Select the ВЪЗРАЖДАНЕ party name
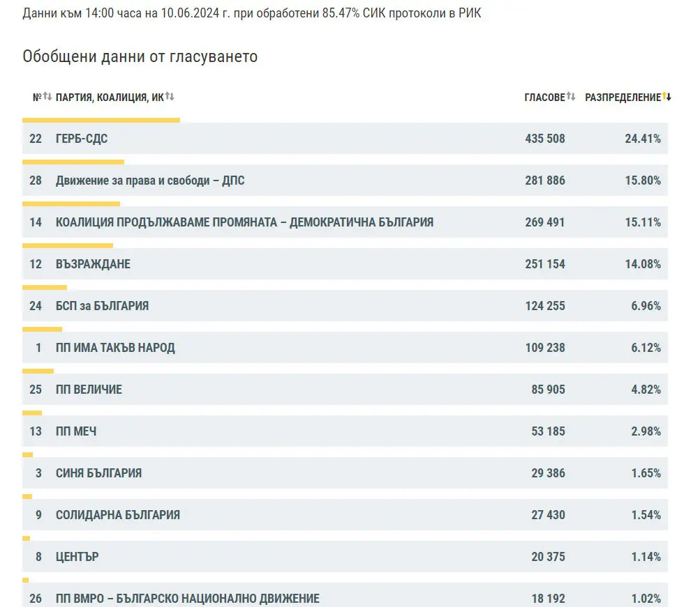This screenshot has width=684, height=607. pyautogui.click(x=93, y=264)
